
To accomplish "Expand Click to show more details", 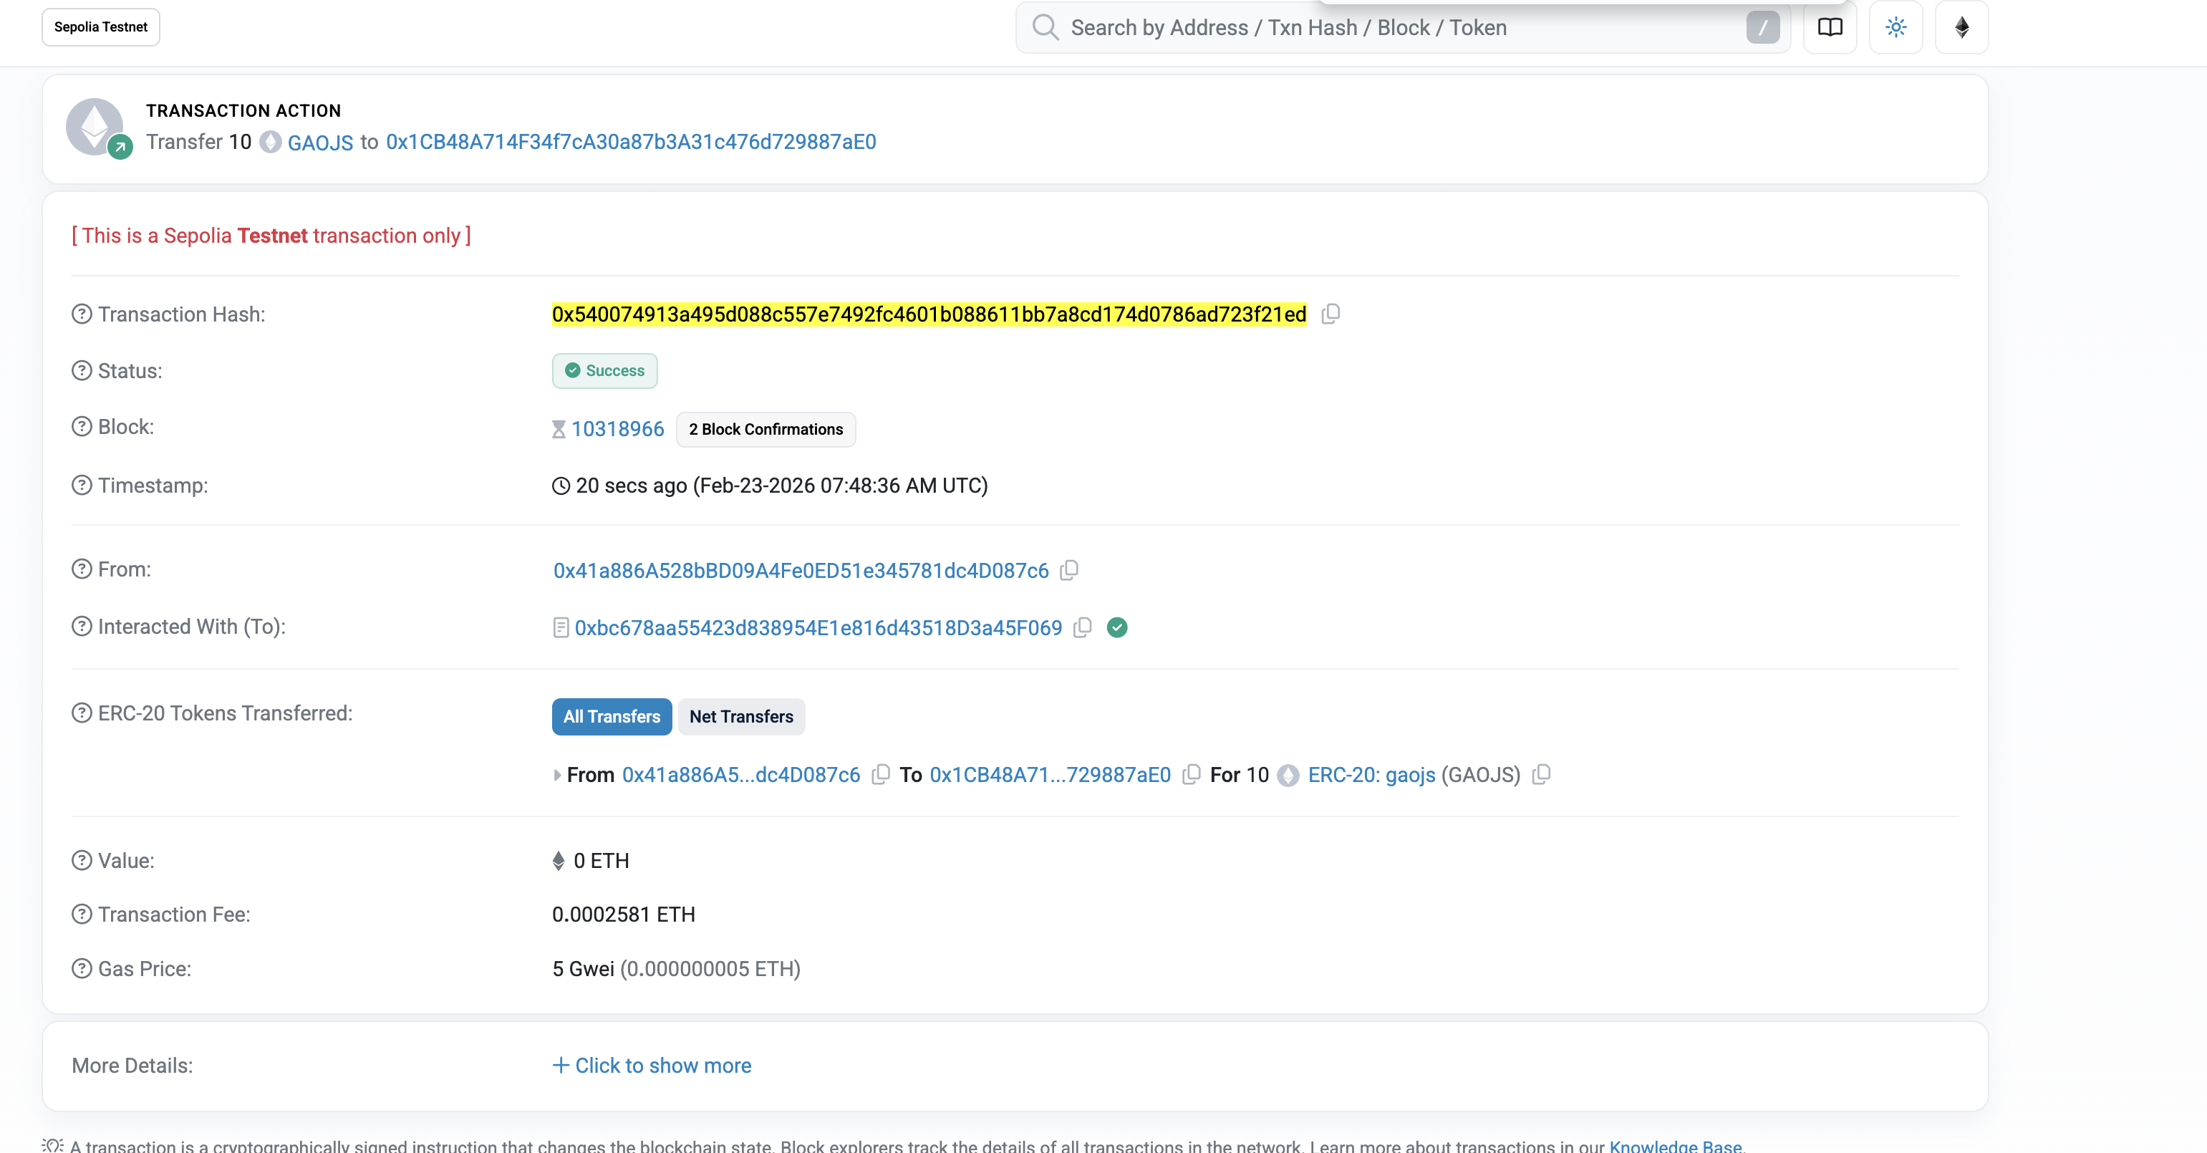I will click(x=652, y=1066).
